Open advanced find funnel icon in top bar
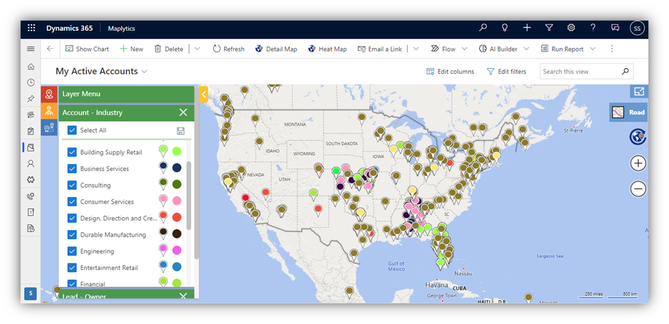 549,28
